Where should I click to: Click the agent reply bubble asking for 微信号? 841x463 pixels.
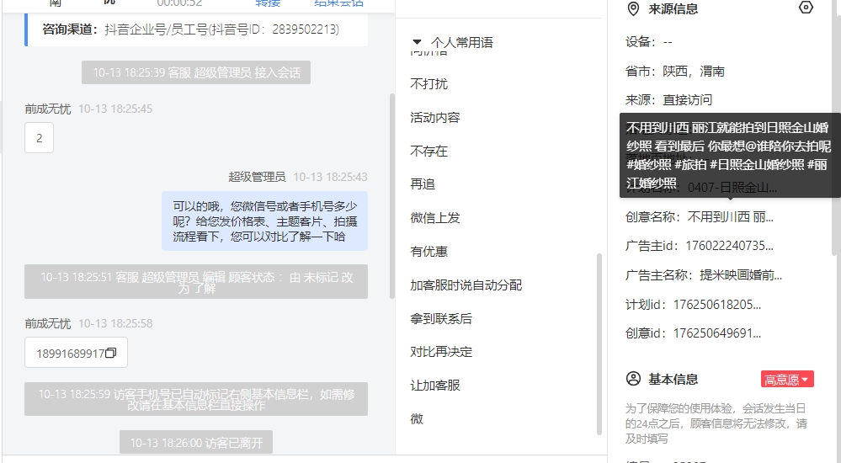265,221
